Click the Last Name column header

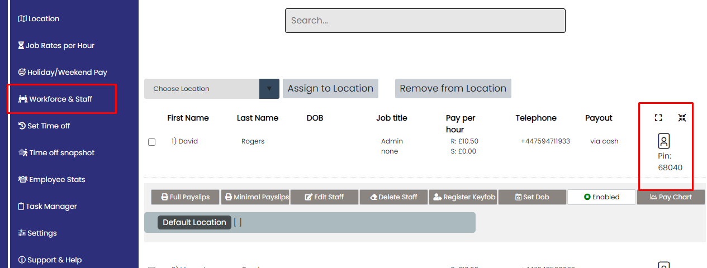[258, 118]
